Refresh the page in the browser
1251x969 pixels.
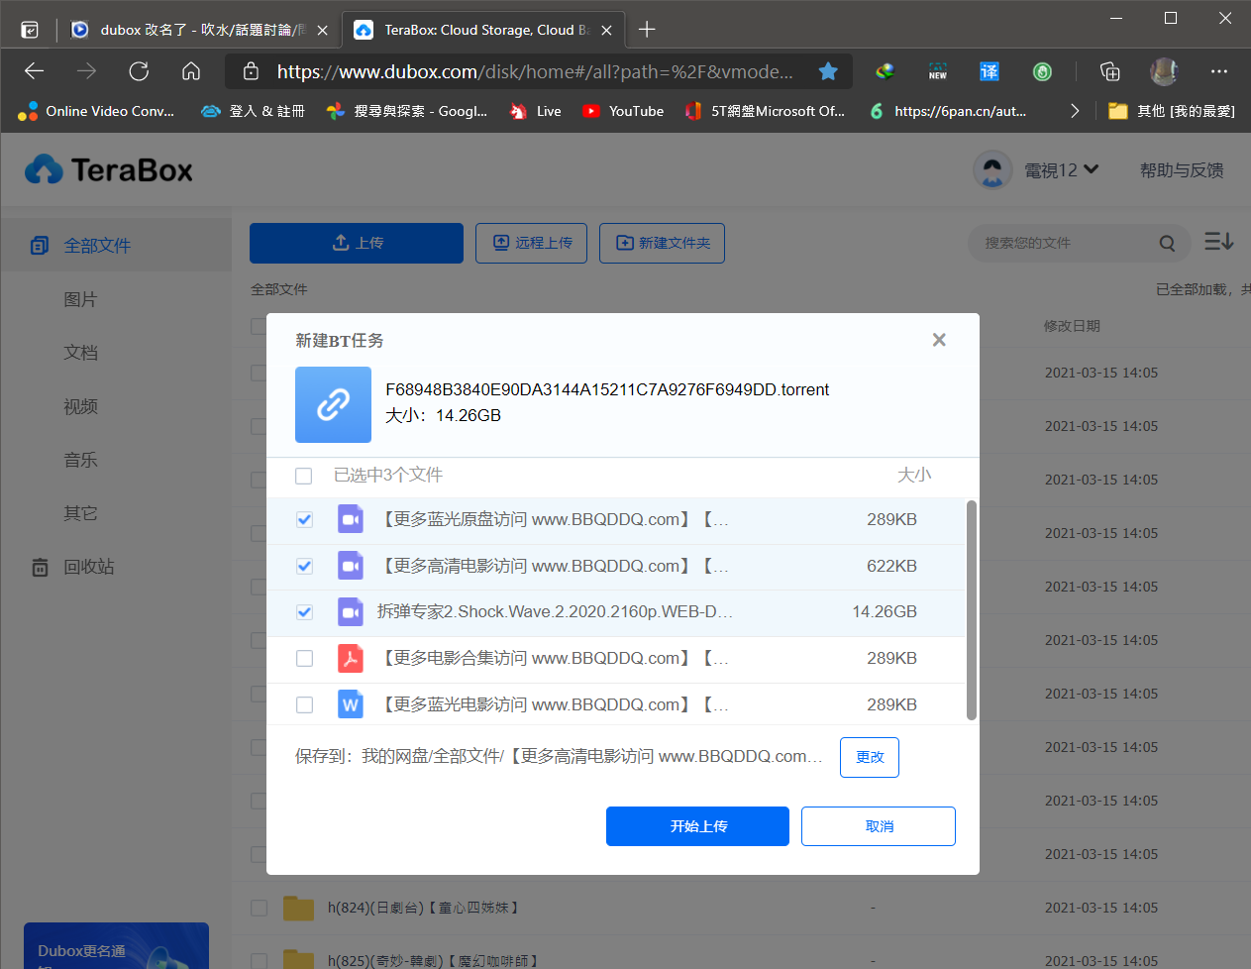[139, 71]
